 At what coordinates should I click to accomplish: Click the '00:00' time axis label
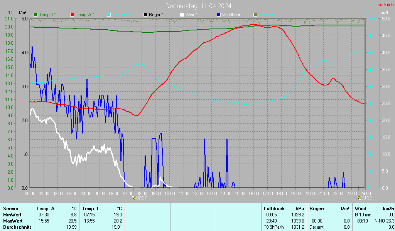click(30, 194)
